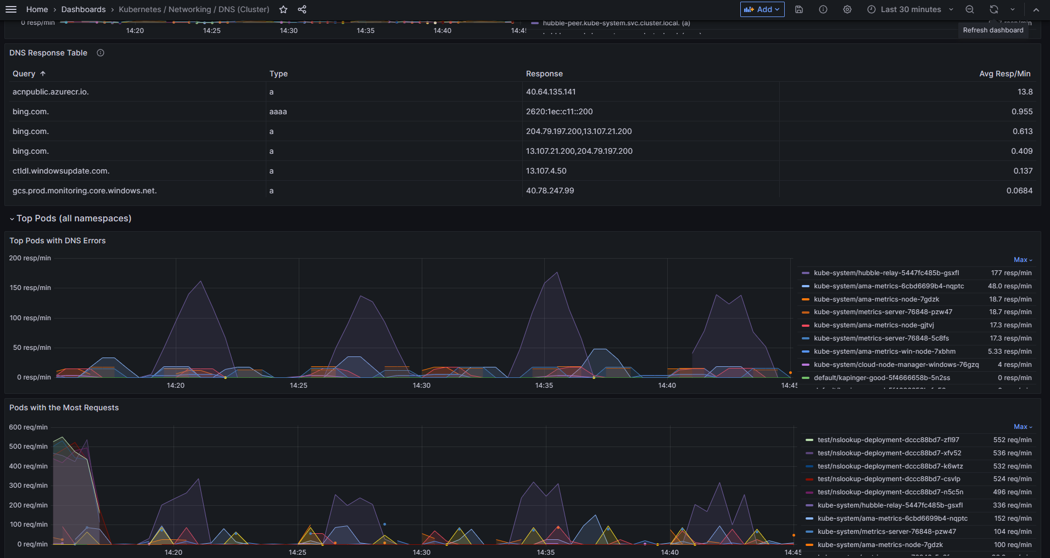1050x558 pixels.
Task: Toggle nslookup-deployment-dccc88bd7-zfl97 legend series
Action: [x=888, y=440]
